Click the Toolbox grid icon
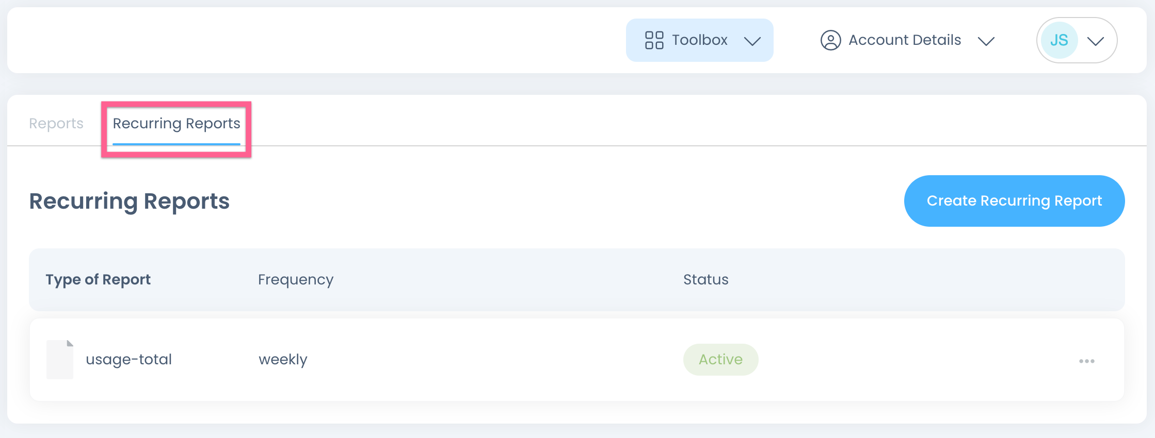 pyautogui.click(x=654, y=40)
